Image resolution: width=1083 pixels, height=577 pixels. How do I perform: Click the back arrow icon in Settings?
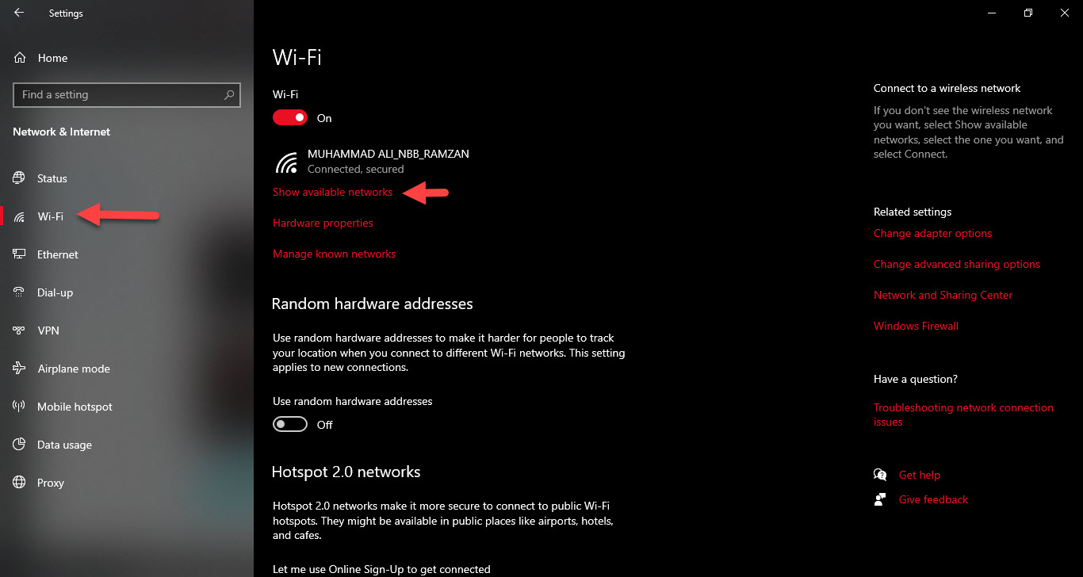(19, 13)
